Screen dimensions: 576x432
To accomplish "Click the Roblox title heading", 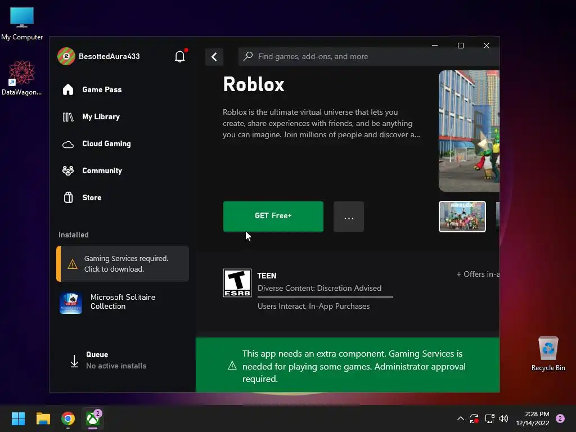I will pos(254,84).
